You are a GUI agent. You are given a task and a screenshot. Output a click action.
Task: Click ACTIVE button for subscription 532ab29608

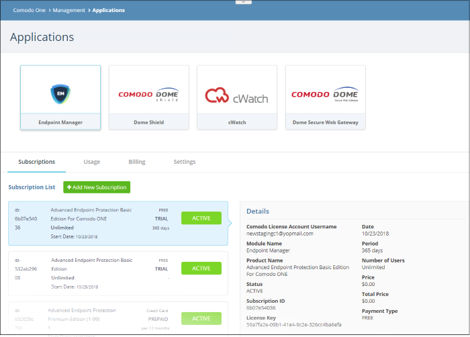tap(201, 269)
